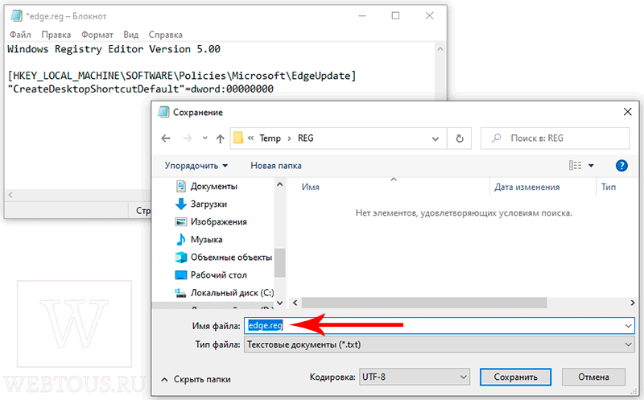The height and width of the screenshot is (400, 644).
Task: Open the view options dropdown arrow
Action: click(591, 166)
